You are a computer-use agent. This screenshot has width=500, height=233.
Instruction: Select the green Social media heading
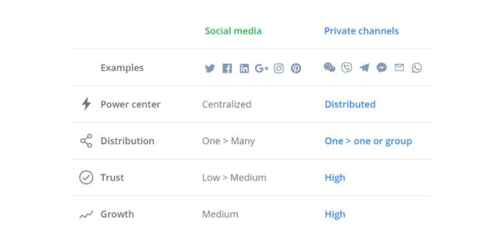pos(233,31)
